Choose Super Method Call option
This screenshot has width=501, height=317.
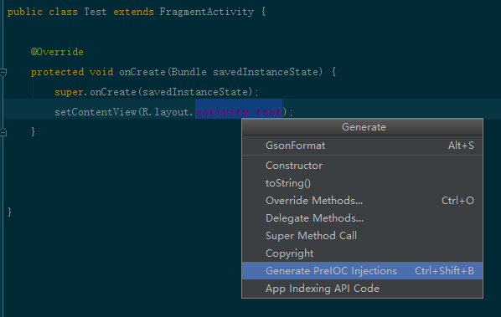point(362,236)
